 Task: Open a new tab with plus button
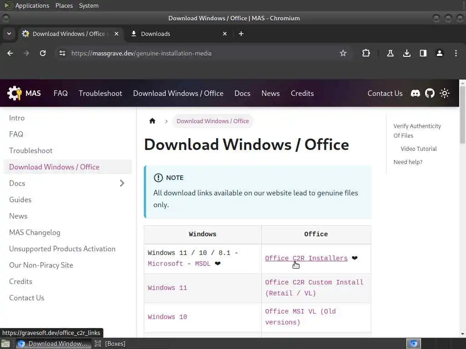pyautogui.click(x=241, y=34)
